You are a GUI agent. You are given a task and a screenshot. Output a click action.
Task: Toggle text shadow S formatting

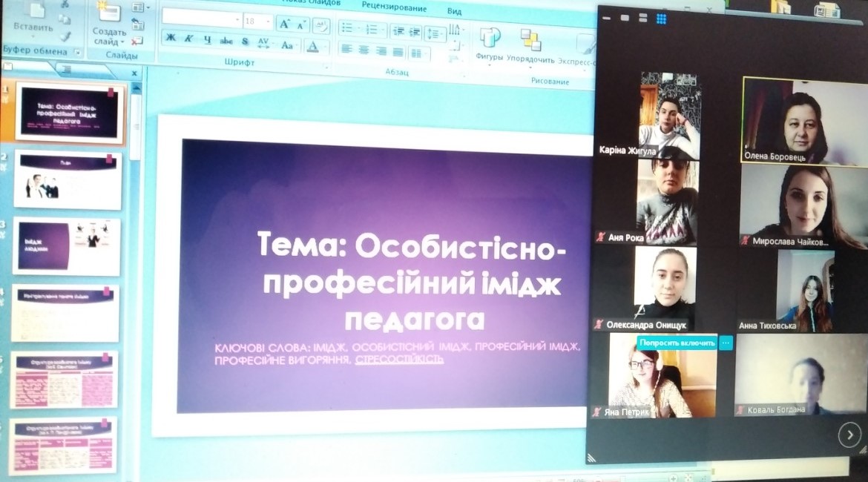click(245, 42)
